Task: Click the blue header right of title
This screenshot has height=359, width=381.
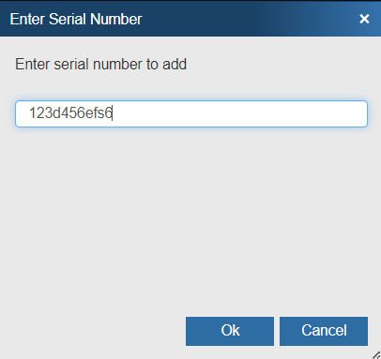Action: pos(251,19)
